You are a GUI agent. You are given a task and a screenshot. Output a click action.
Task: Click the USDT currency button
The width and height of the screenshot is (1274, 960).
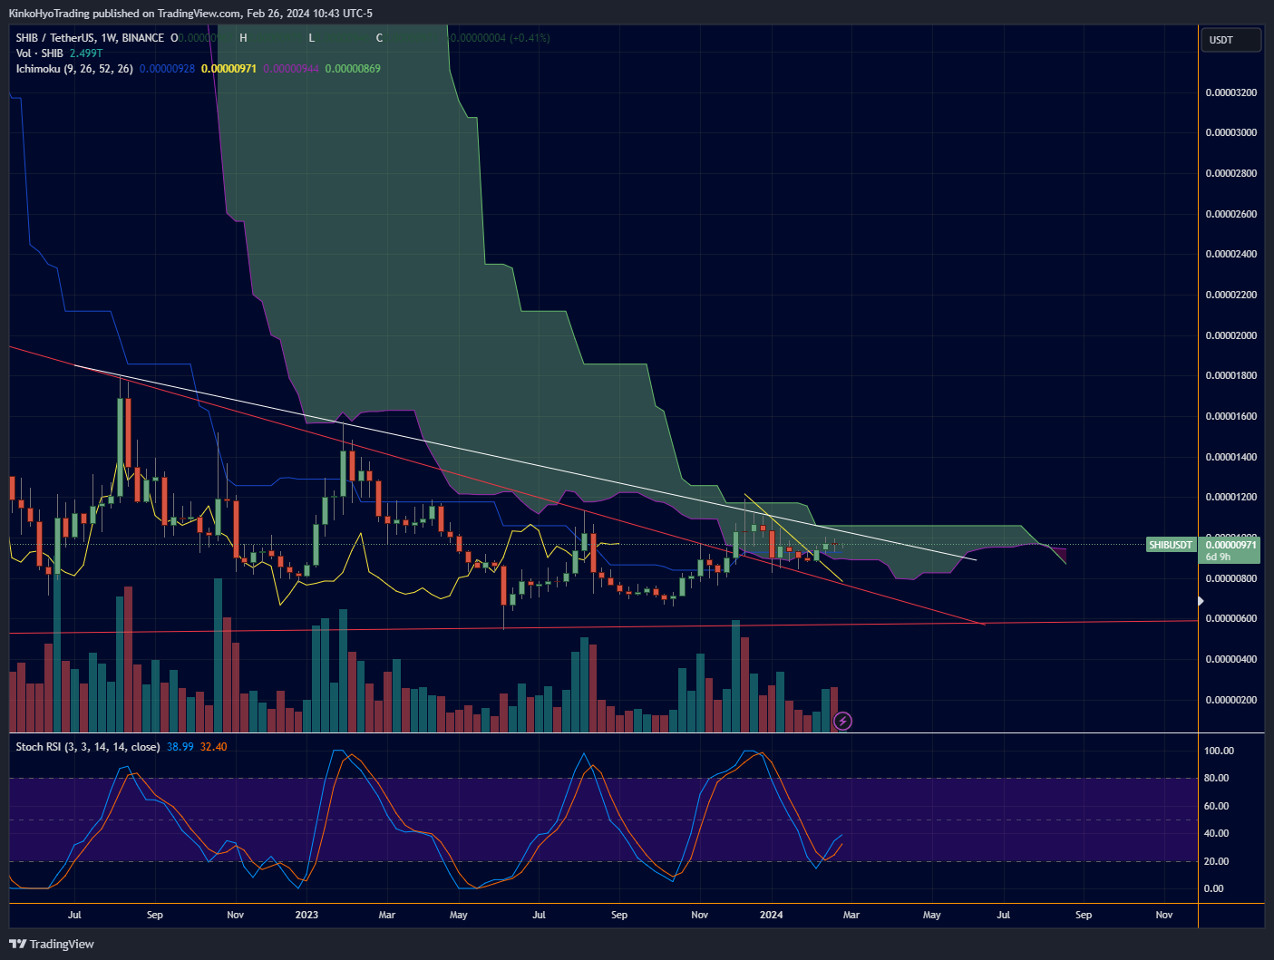[1230, 40]
